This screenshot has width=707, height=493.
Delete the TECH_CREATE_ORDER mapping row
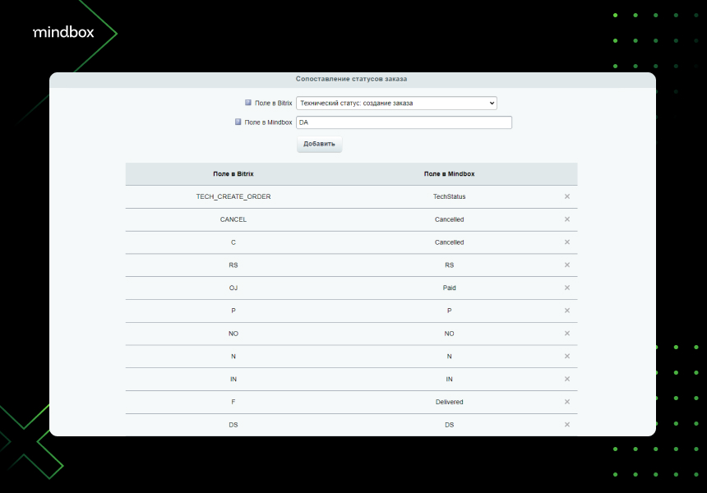point(566,196)
